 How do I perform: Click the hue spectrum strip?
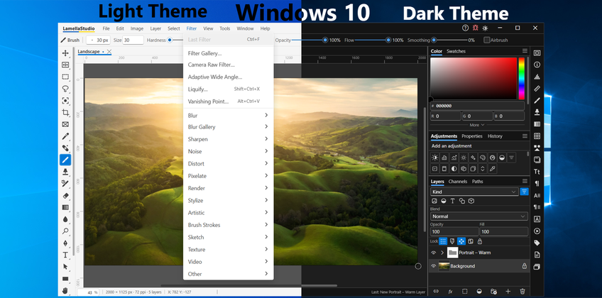tap(521, 79)
